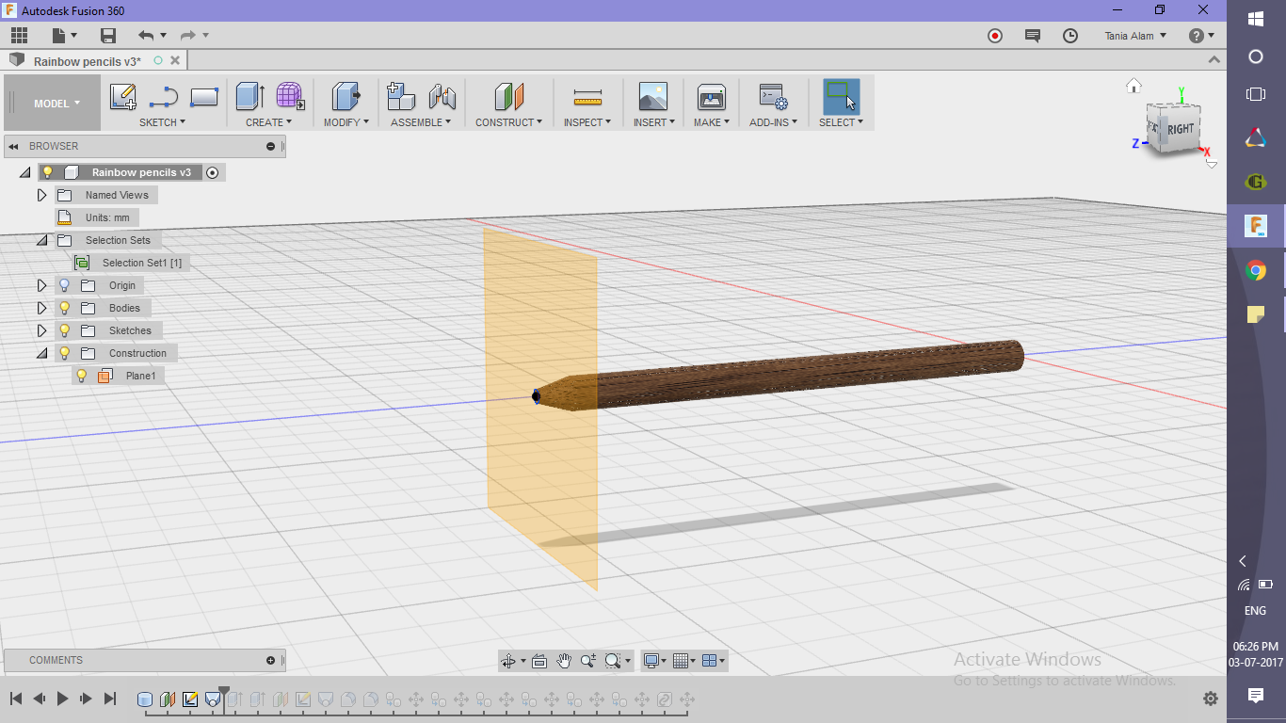Click the New Component assemble icon
This screenshot has height=723, width=1286.
(x=401, y=97)
